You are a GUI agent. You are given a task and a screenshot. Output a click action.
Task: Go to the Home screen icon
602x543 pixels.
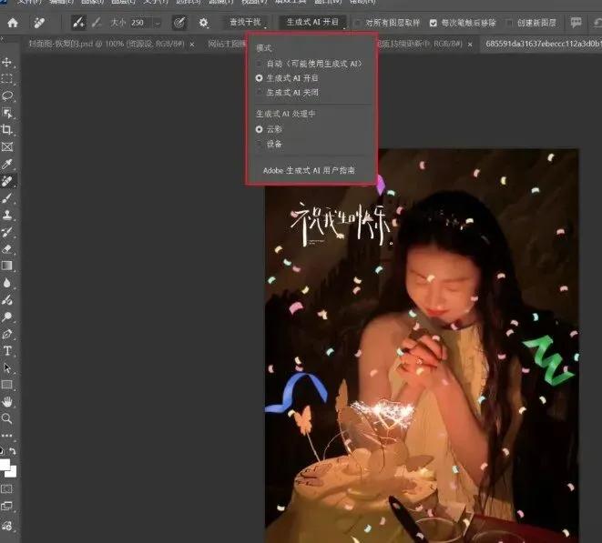13,23
